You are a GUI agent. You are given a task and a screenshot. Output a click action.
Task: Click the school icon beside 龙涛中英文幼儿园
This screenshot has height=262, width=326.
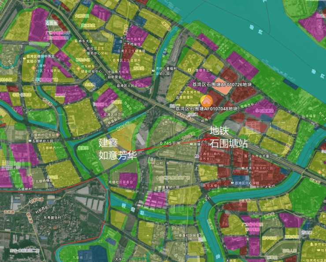243,168
